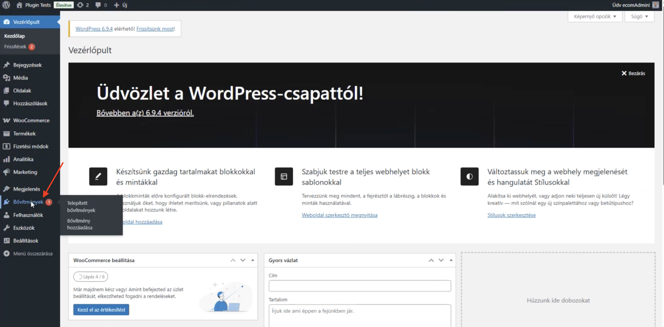Move WooCommerce beállítása box up
664x327 pixels.
pyautogui.click(x=233, y=260)
